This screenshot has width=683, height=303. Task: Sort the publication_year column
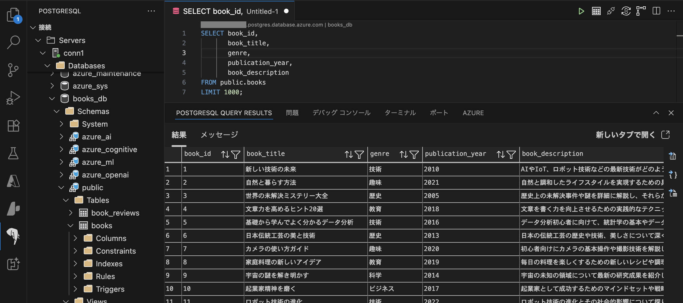tap(501, 155)
